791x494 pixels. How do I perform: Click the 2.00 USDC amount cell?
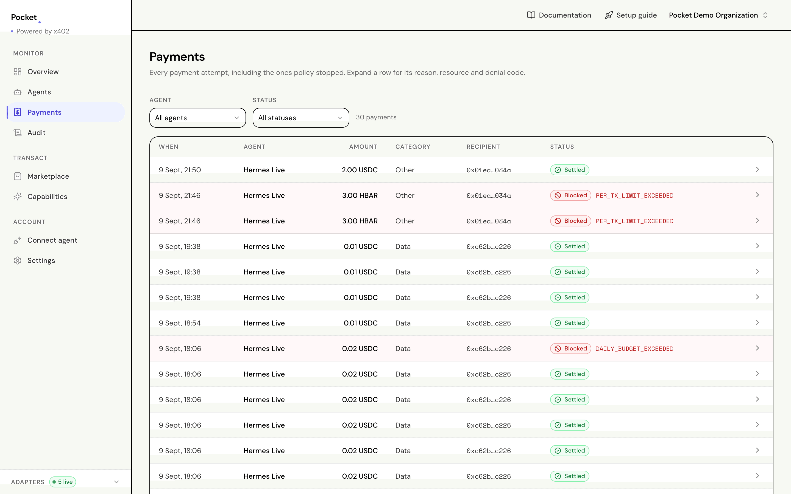point(360,170)
